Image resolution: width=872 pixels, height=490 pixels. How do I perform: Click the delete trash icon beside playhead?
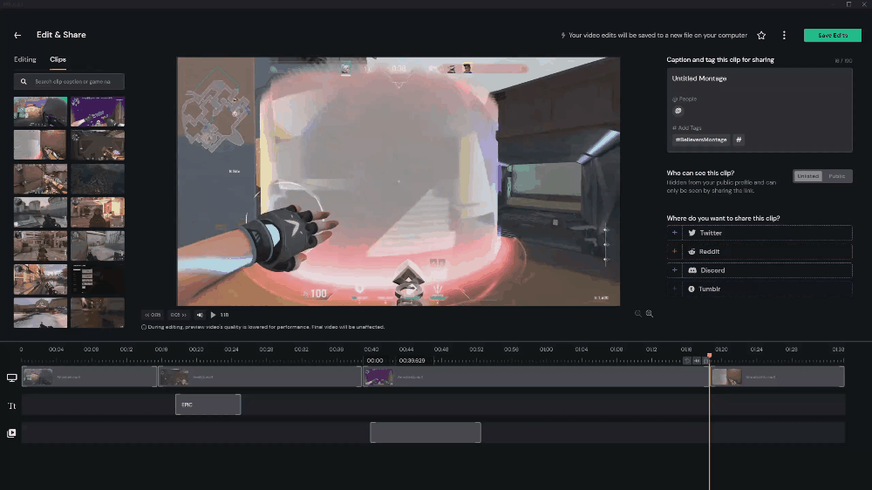[705, 361]
